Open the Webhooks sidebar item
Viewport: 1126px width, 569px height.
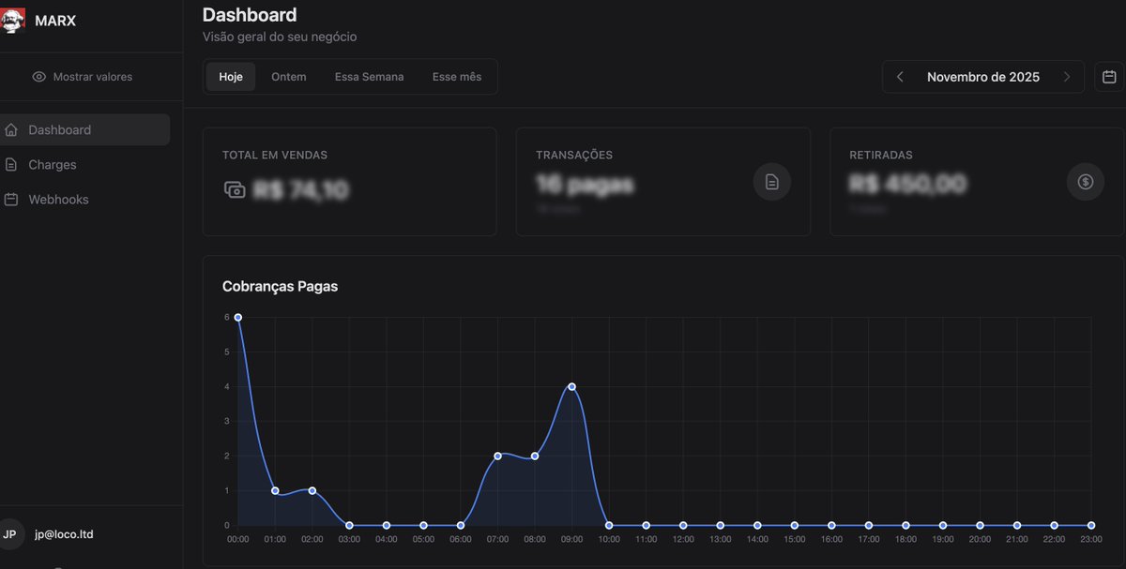(x=84, y=200)
